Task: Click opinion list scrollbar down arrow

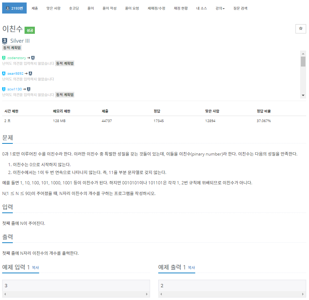Action: point(303,95)
